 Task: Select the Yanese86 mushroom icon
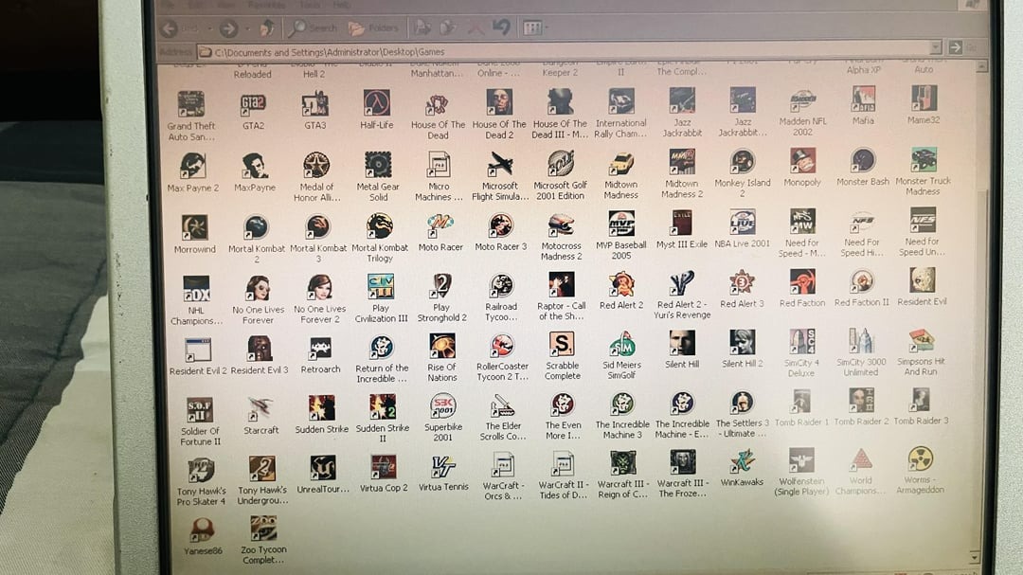coord(203,530)
